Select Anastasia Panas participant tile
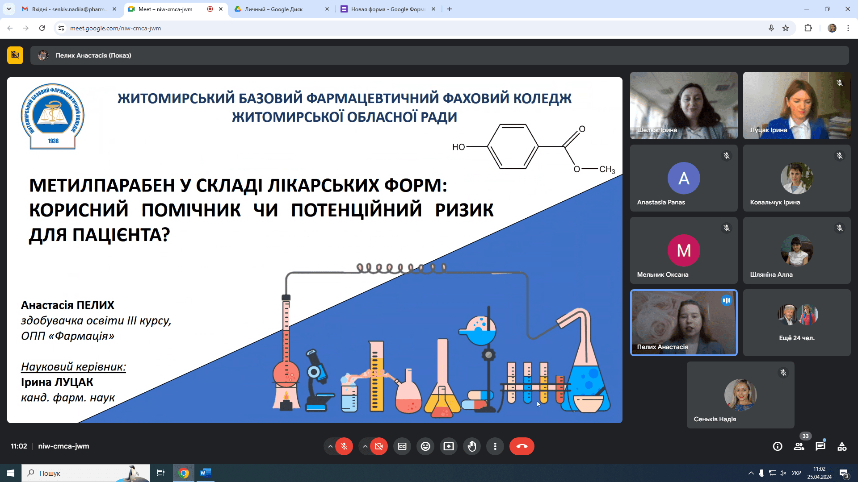Screen dimensions: 858x482 pos(684,178)
